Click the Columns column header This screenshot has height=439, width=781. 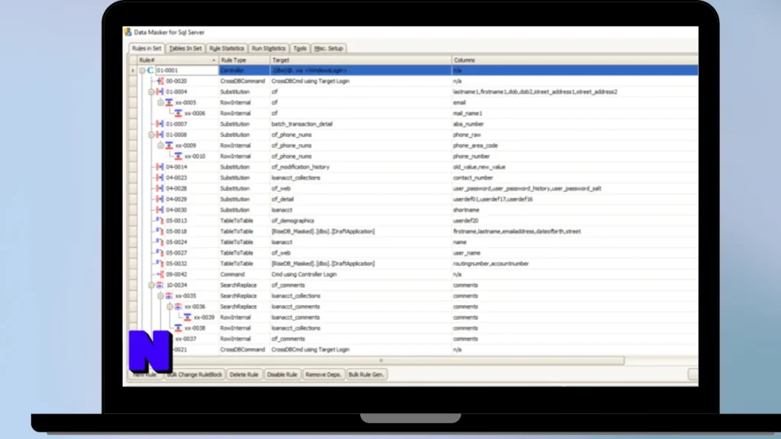point(575,59)
